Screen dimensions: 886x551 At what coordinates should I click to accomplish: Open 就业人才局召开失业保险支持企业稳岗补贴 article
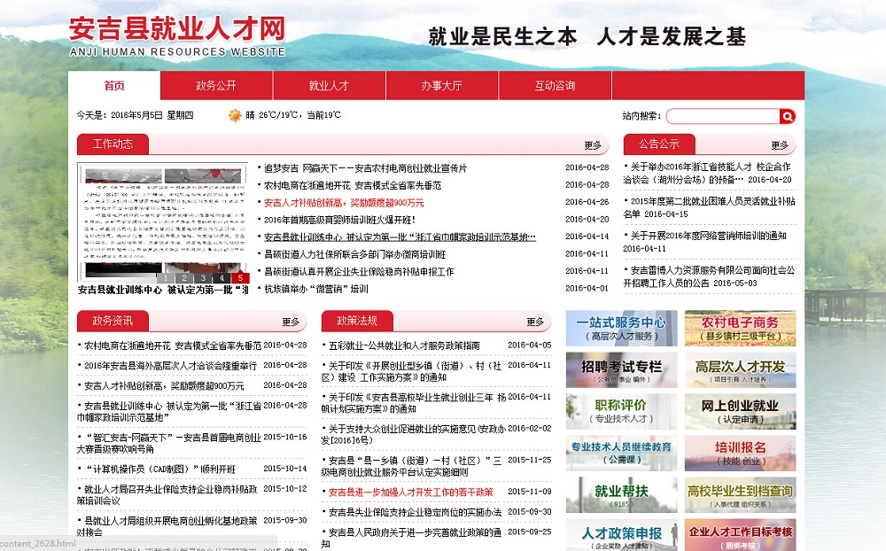coord(167,494)
